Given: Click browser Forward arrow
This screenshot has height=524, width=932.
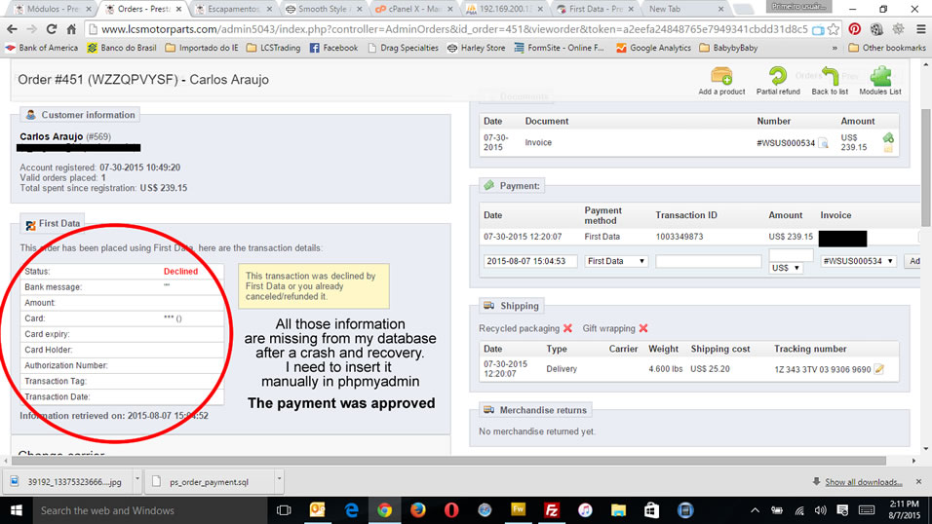Looking at the screenshot, I should 31,29.
